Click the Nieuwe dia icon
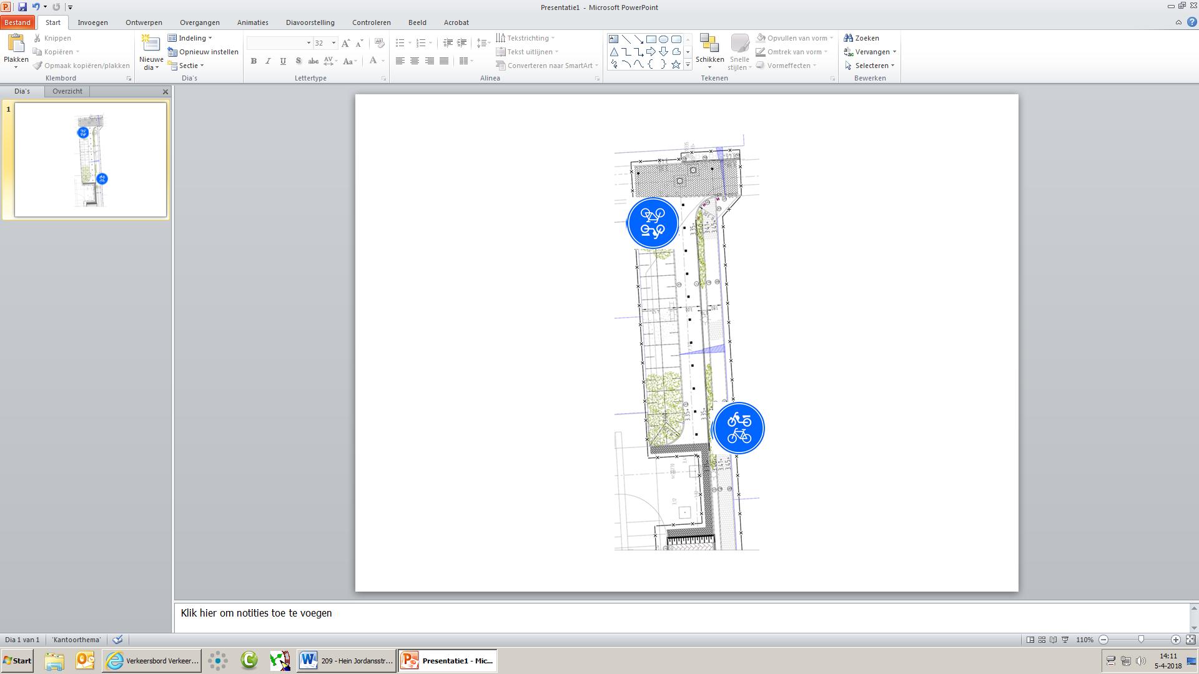 (150, 43)
